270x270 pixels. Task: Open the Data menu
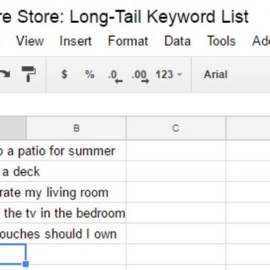click(x=178, y=41)
